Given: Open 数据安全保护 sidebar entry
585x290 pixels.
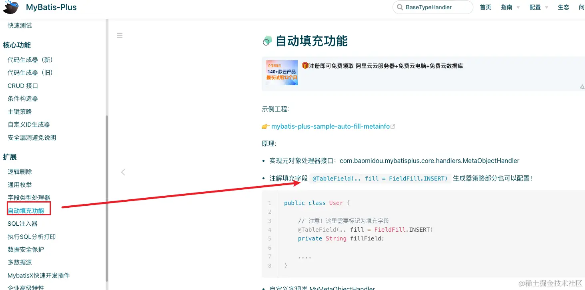Looking at the screenshot, I should coord(26,250).
